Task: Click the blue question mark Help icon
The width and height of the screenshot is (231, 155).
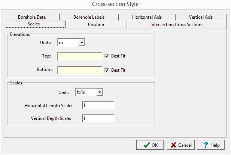Action: point(206,145)
